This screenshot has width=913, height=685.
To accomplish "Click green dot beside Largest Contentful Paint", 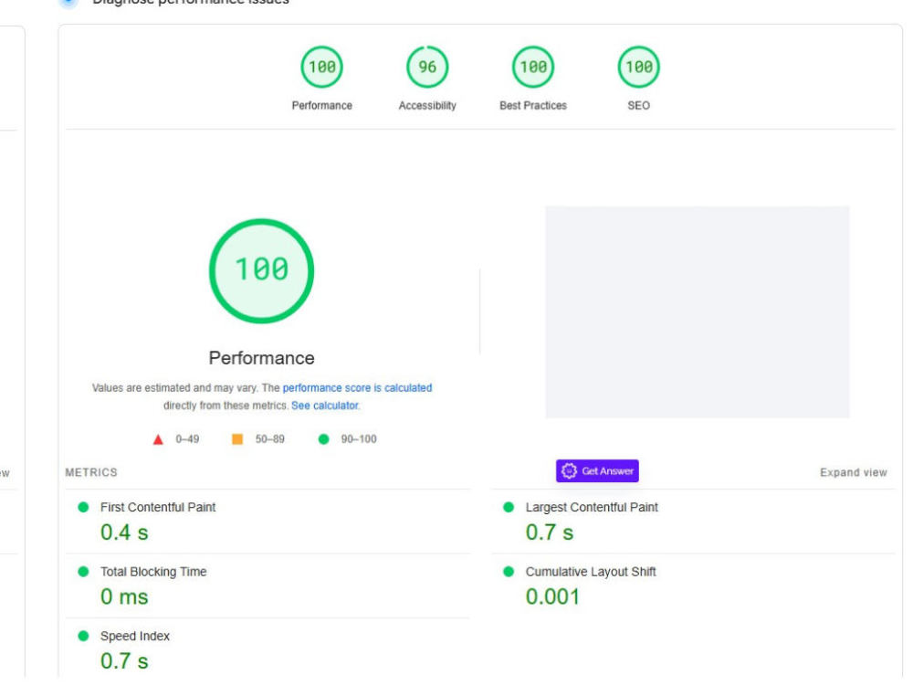I will (509, 507).
